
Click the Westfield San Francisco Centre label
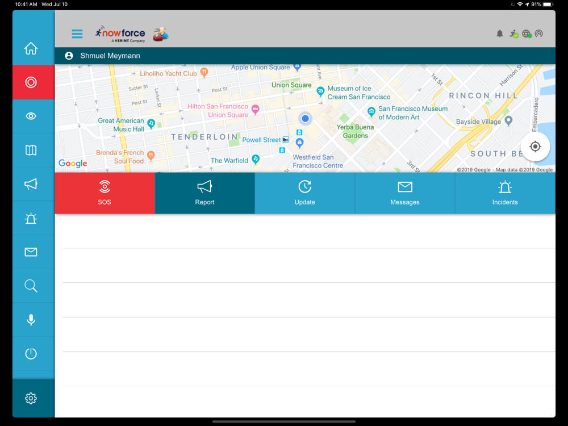(318, 161)
